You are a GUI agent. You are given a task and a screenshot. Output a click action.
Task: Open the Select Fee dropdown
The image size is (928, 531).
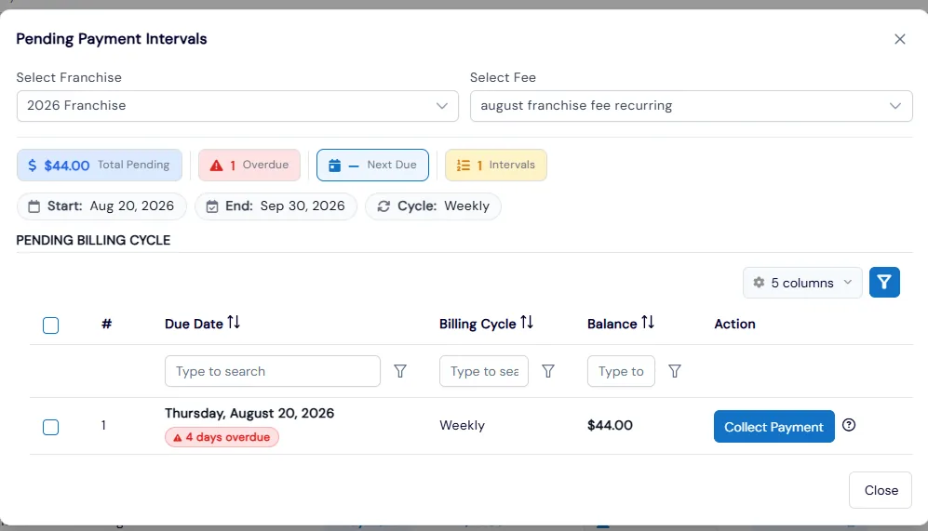coord(691,106)
